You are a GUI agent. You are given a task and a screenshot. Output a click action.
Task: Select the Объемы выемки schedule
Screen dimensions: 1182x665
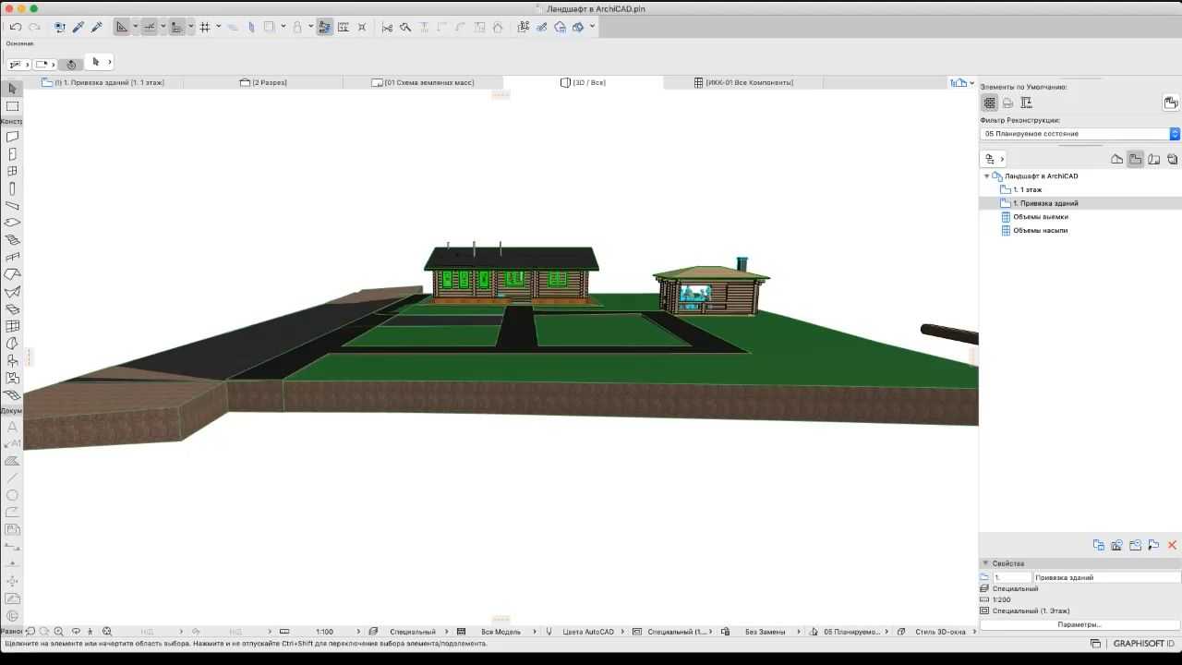[1040, 217]
